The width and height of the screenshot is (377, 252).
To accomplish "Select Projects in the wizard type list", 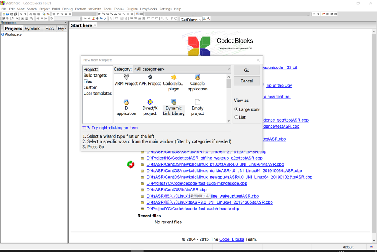I will [91, 69].
